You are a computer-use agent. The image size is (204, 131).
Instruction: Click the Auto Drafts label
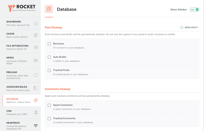[x=60, y=57]
